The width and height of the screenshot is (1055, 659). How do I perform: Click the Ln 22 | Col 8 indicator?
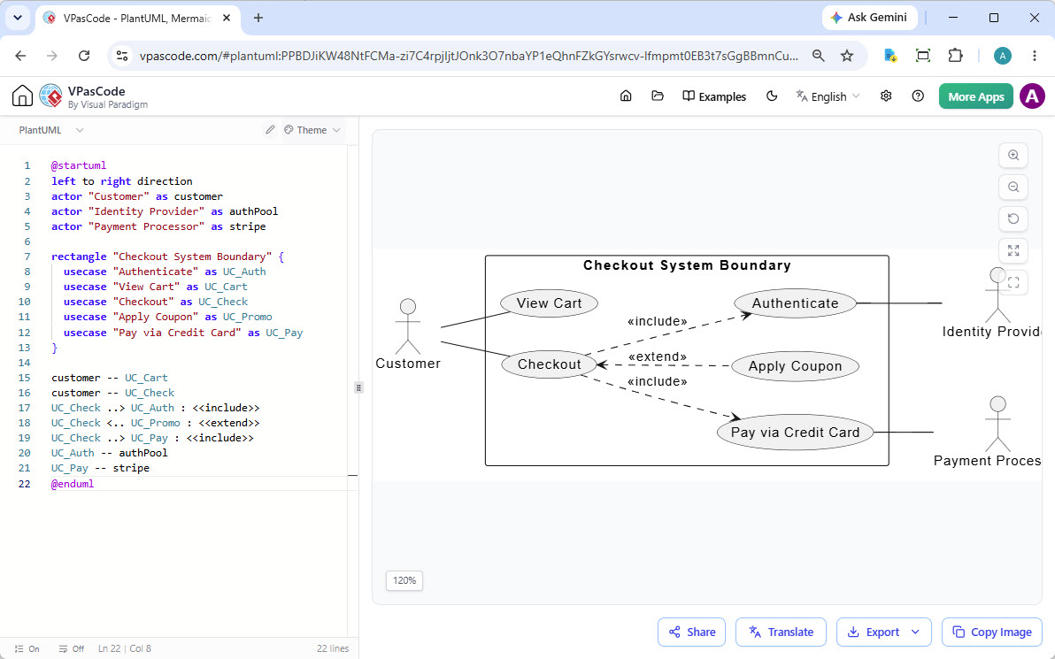tap(125, 649)
